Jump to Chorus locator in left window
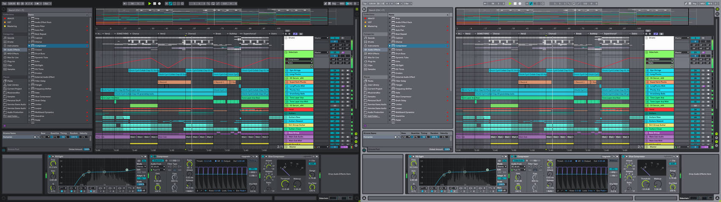 (x=134, y=34)
